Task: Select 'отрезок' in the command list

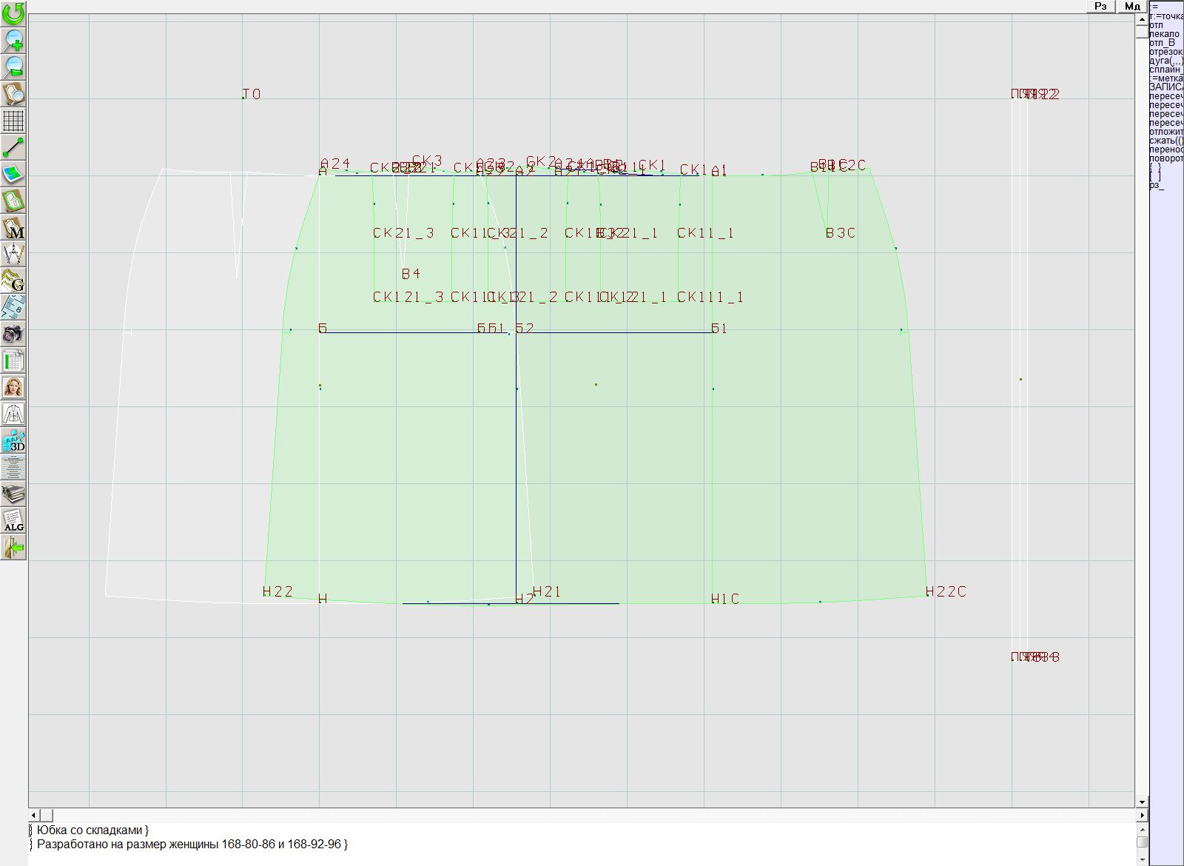Action: click(x=1165, y=52)
